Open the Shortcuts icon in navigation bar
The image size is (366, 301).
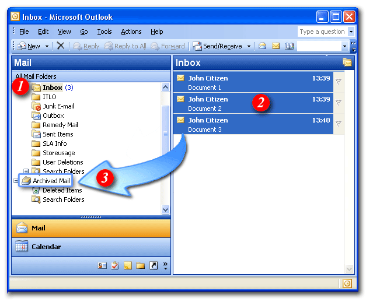coord(153,265)
